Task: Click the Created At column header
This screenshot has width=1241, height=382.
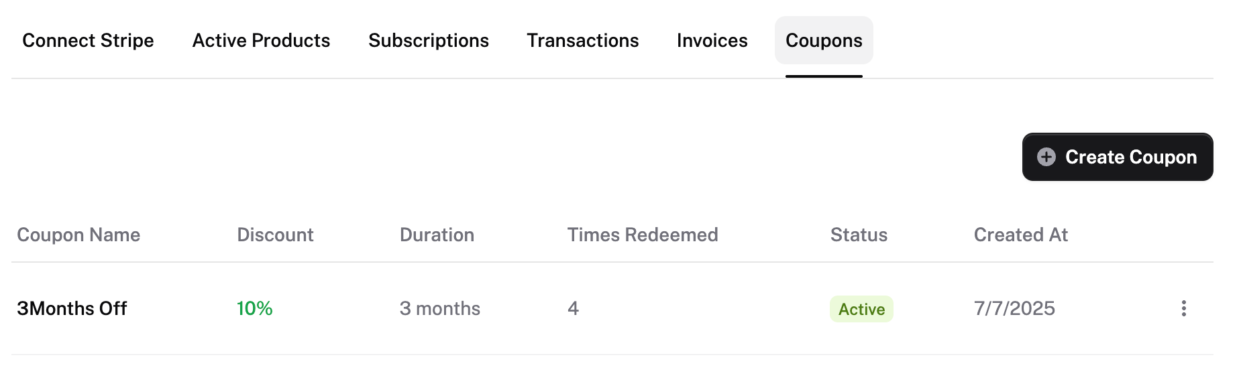Action: (x=1020, y=235)
